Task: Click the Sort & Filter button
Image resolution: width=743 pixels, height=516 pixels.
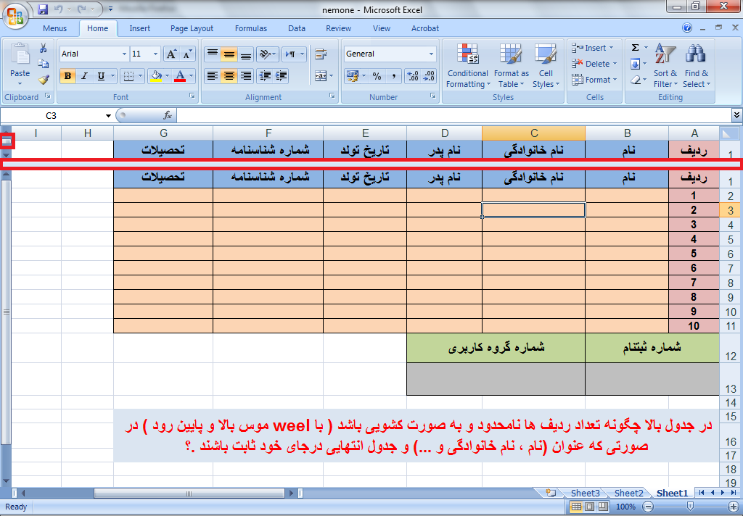Action: click(665, 69)
